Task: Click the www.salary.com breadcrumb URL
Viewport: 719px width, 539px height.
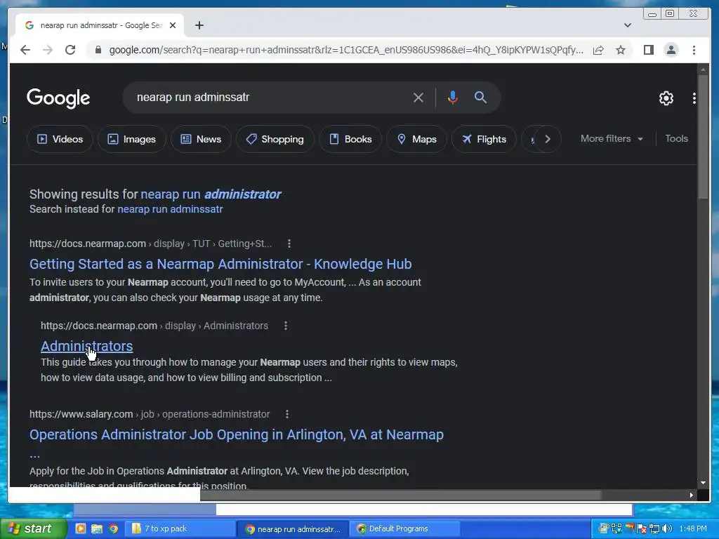Action: pyautogui.click(x=150, y=414)
